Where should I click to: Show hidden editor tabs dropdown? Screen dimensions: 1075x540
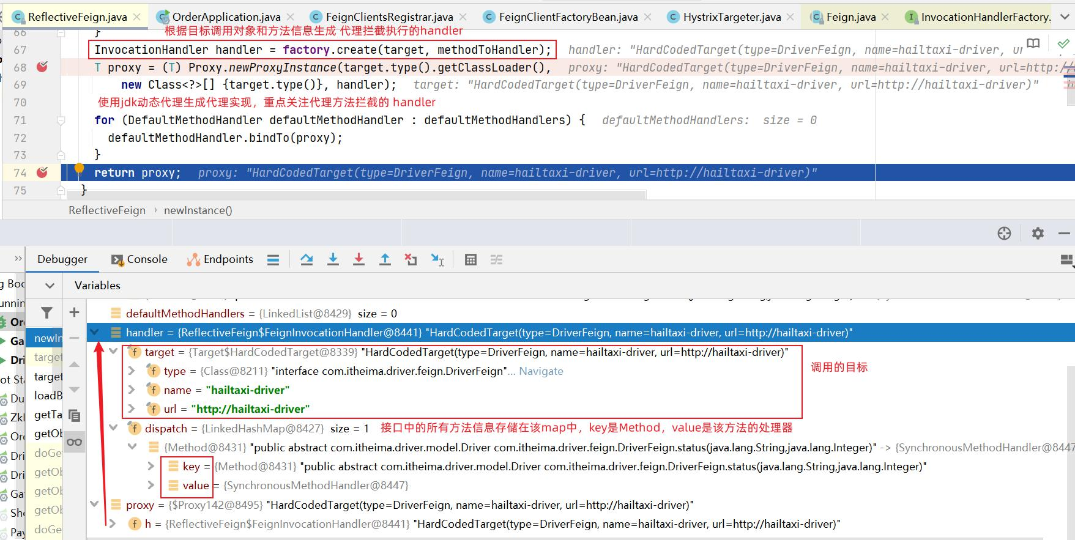tap(1065, 17)
